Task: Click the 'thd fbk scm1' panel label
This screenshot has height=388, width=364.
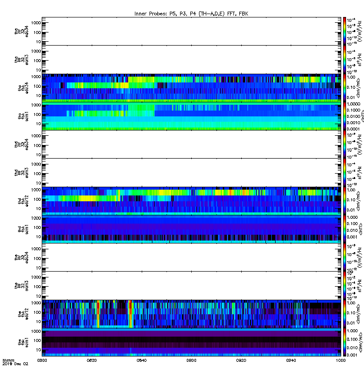Action: point(23,229)
